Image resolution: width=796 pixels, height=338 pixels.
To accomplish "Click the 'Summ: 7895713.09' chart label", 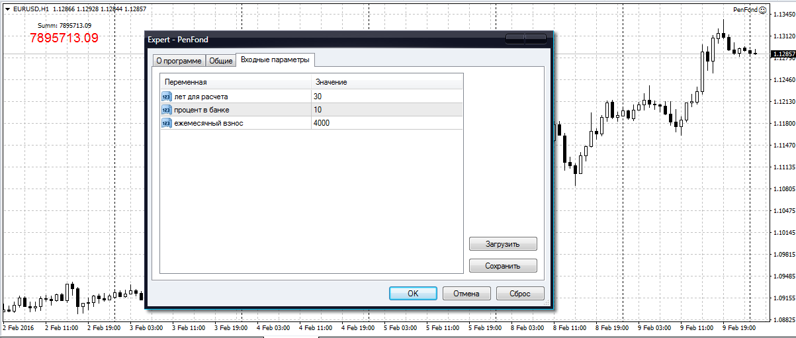I will 65,26.
